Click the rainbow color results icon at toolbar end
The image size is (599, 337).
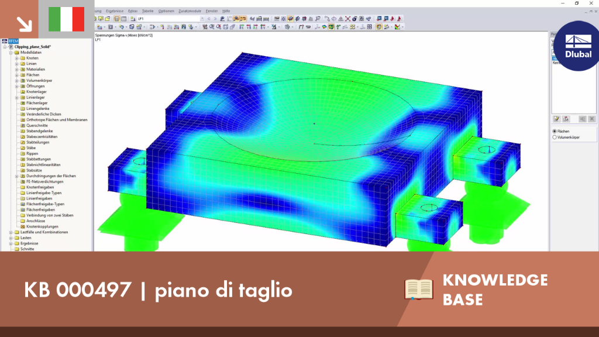397,27
